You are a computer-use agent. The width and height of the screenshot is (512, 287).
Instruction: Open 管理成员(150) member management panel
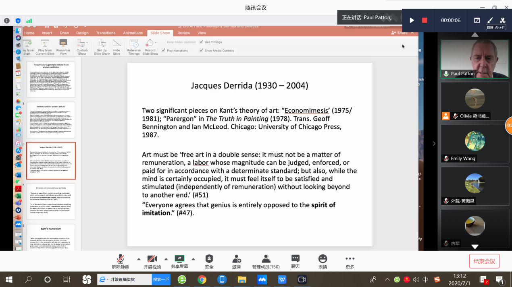tap(266, 262)
